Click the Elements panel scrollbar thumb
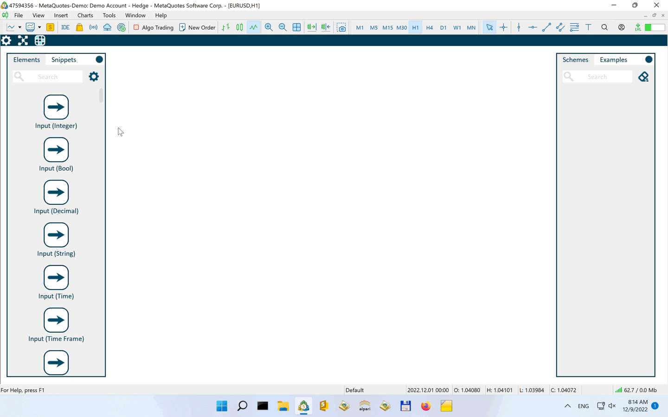The image size is (668, 417). (101, 95)
